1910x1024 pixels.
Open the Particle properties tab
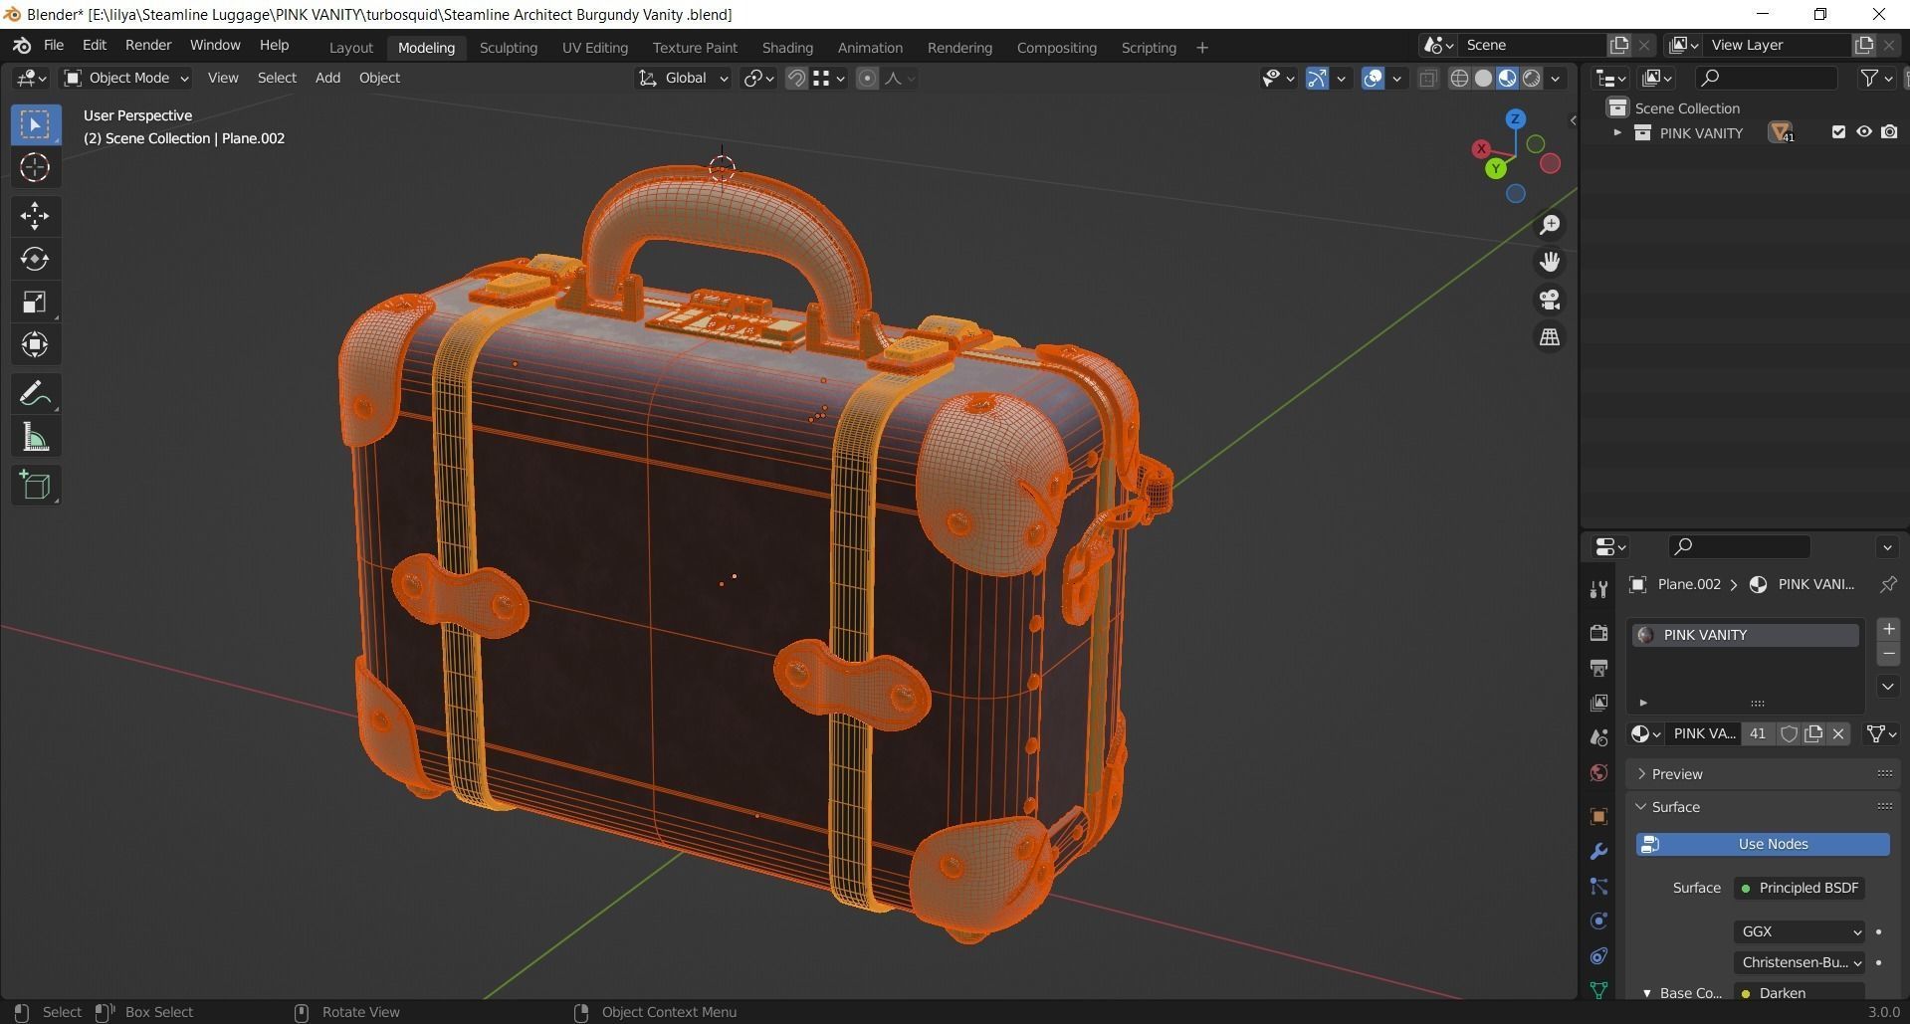coord(1598,886)
